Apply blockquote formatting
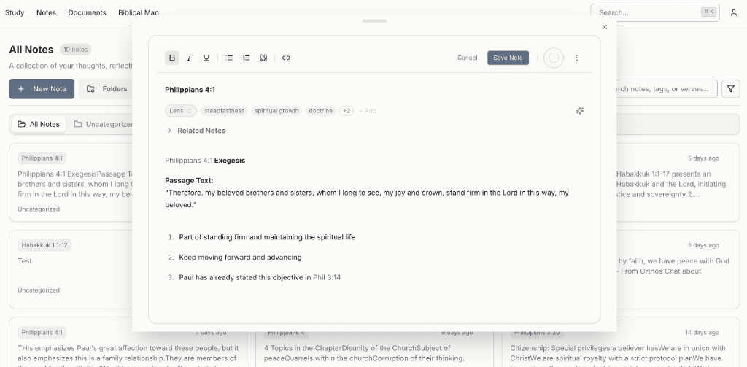 [263, 58]
